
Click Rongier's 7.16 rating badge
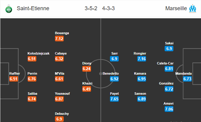[142, 59]
